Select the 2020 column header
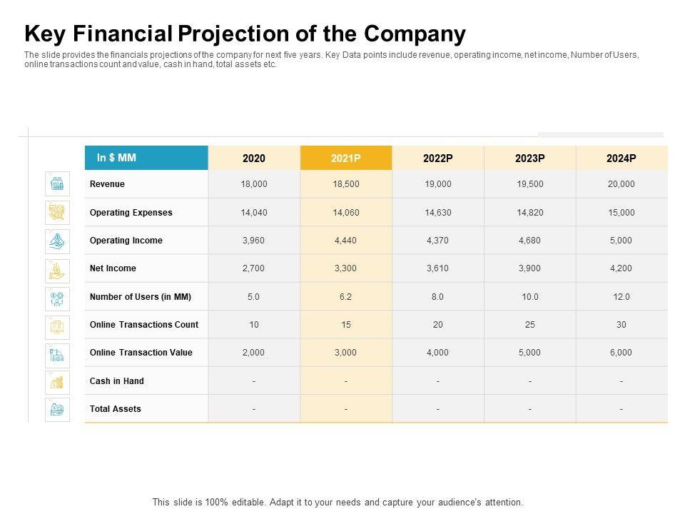Image resolution: width=685 pixels, height=514 pixels. tap(254, 158)
